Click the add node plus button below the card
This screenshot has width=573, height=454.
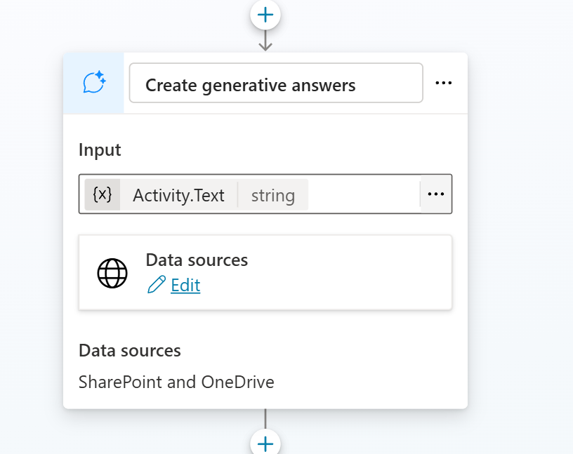(x=265, y=443)
